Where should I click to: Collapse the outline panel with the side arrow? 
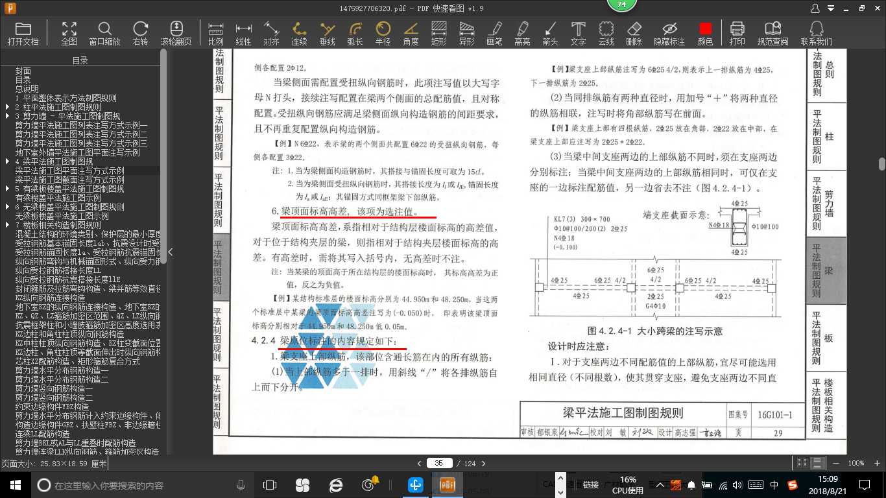click(x=170, y=252)
